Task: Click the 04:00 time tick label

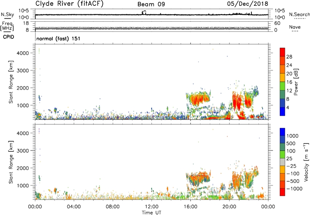Action: pyautogui.click(x=74, y=207)
